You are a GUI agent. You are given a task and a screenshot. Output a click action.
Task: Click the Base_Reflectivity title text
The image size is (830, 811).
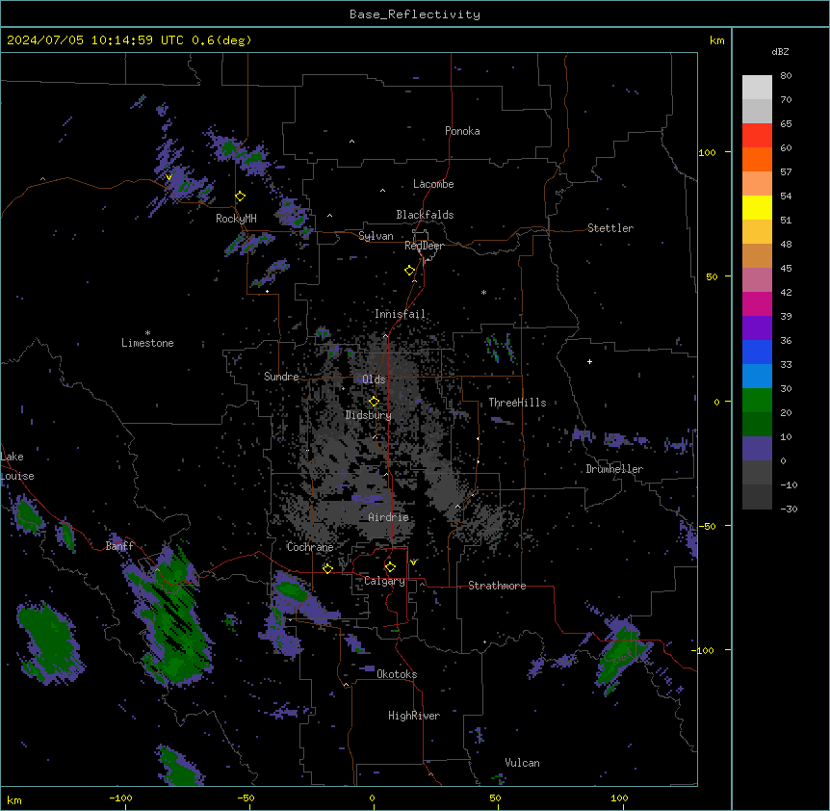(x=415, y=14)
